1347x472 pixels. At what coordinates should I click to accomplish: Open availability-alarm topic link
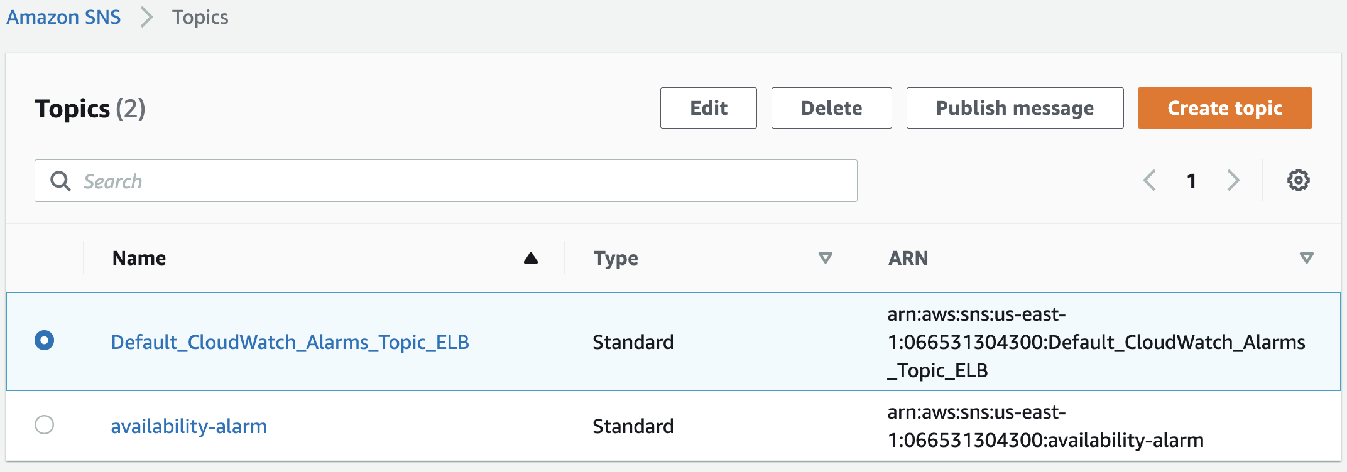point(189,426)
